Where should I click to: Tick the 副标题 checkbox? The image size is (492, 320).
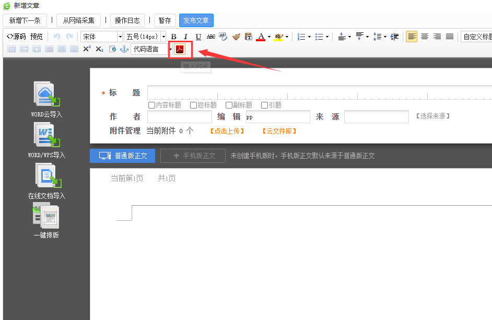(229, 105)
